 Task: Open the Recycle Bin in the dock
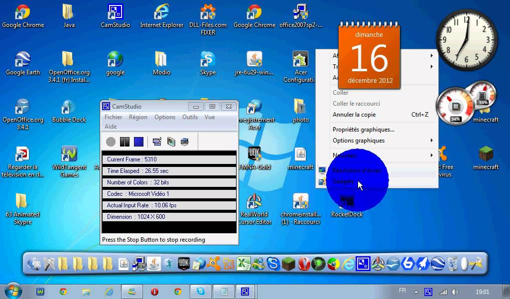coord(453,264)
